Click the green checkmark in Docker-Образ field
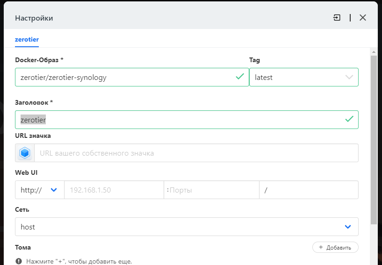Viewport: 382px width, 265px height. (240, 77)
